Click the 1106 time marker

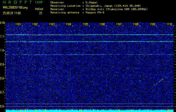(102, 24)
